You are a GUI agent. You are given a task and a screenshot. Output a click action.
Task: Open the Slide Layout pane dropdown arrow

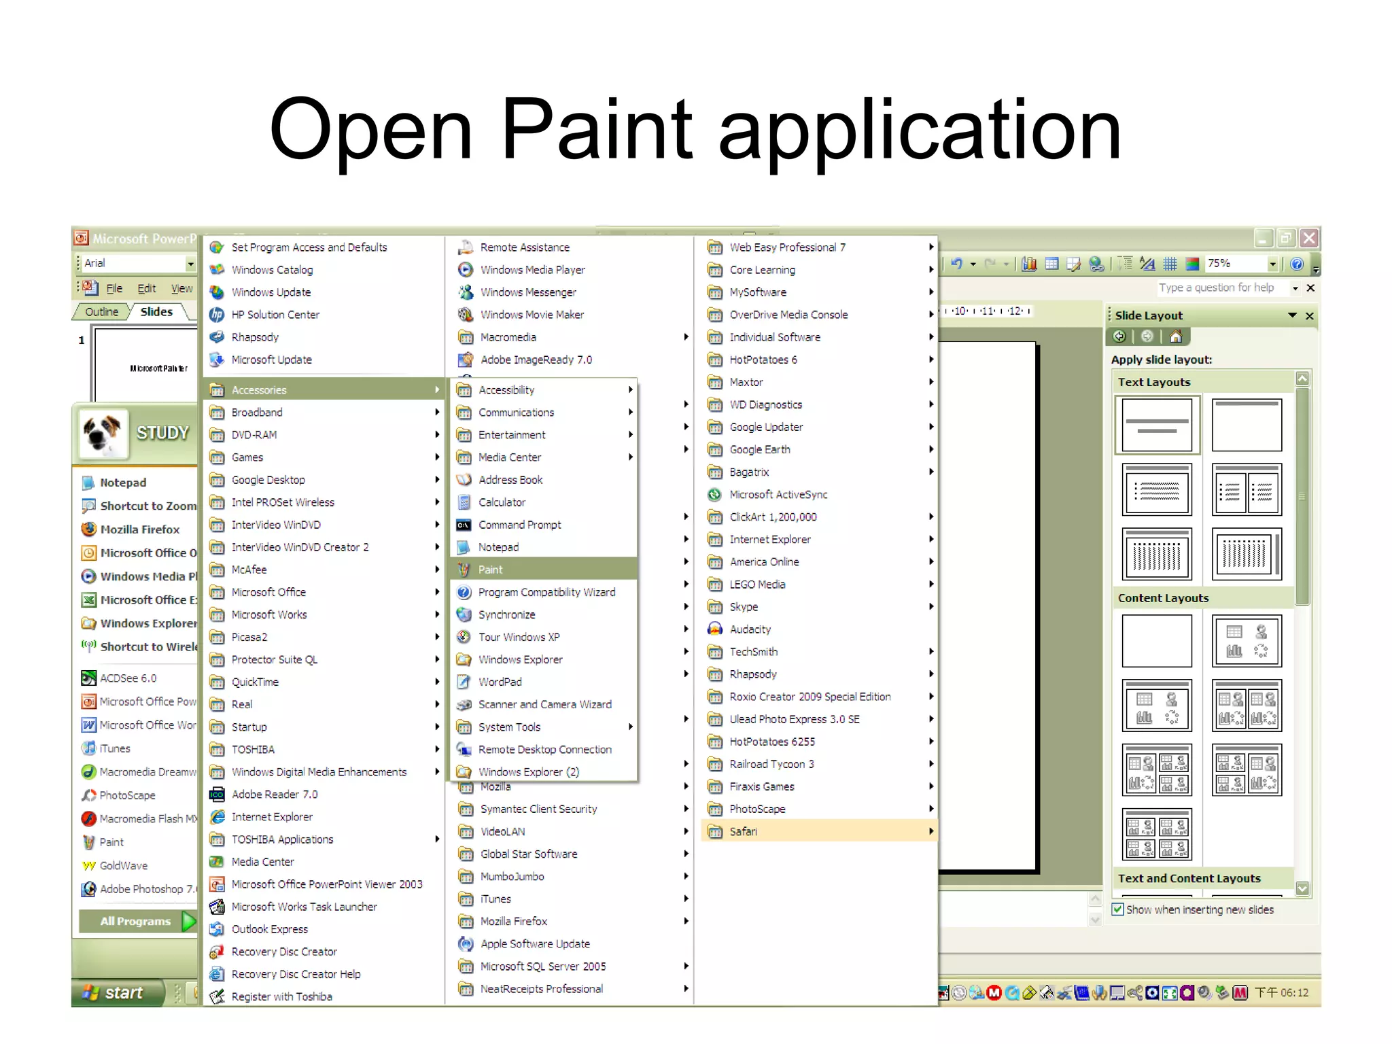(x=1292, y=315)
